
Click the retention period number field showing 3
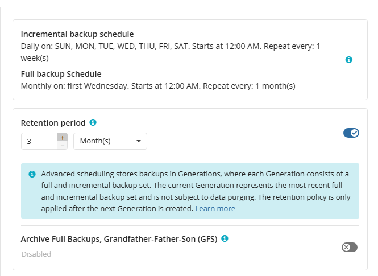point(39,141)
